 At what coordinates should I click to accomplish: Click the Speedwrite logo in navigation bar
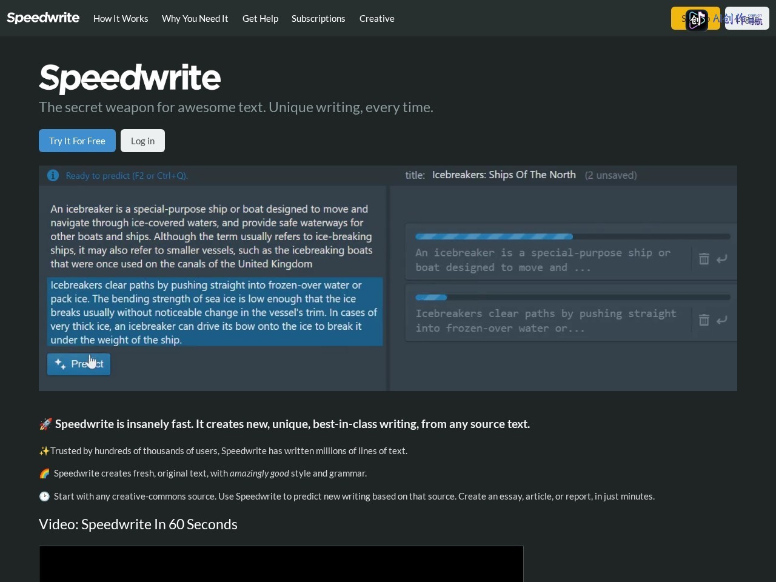pos(43,18)
